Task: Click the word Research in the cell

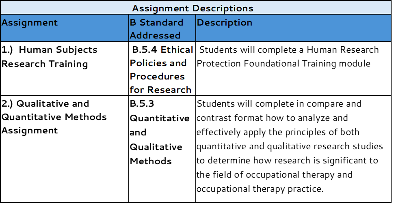Action: pyautogui.click(x=169, y=90)
